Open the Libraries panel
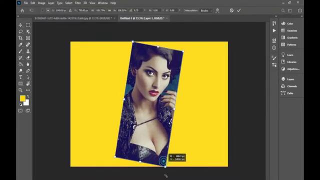The height and width of the screenshot is (180, 320). tap(289, 62)
